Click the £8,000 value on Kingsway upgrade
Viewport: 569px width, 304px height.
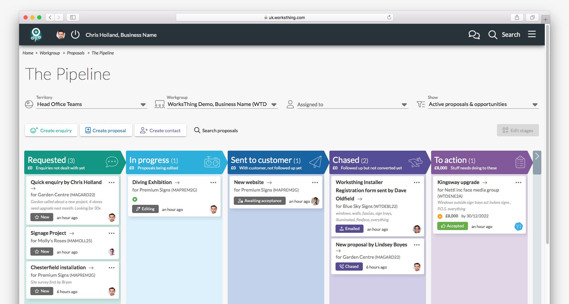(x=452, y=216)
